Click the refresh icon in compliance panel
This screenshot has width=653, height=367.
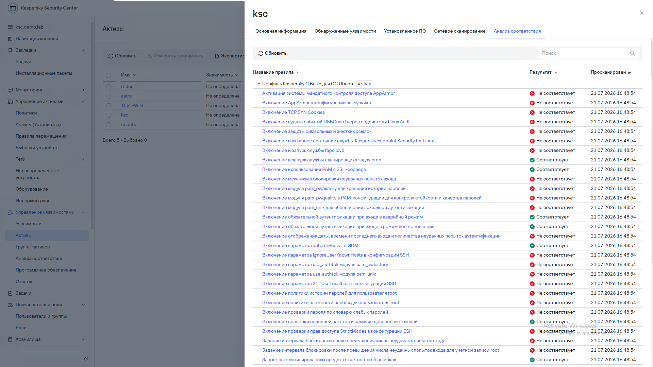click(261, 53)
